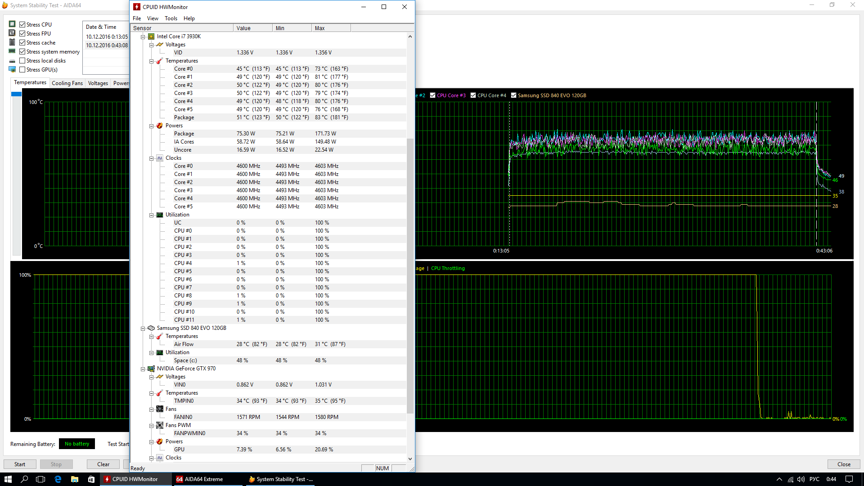Click the NVIDIA GeForce GTX 970 card icon
Screen dimensions: 864x486
click(152, 369)
